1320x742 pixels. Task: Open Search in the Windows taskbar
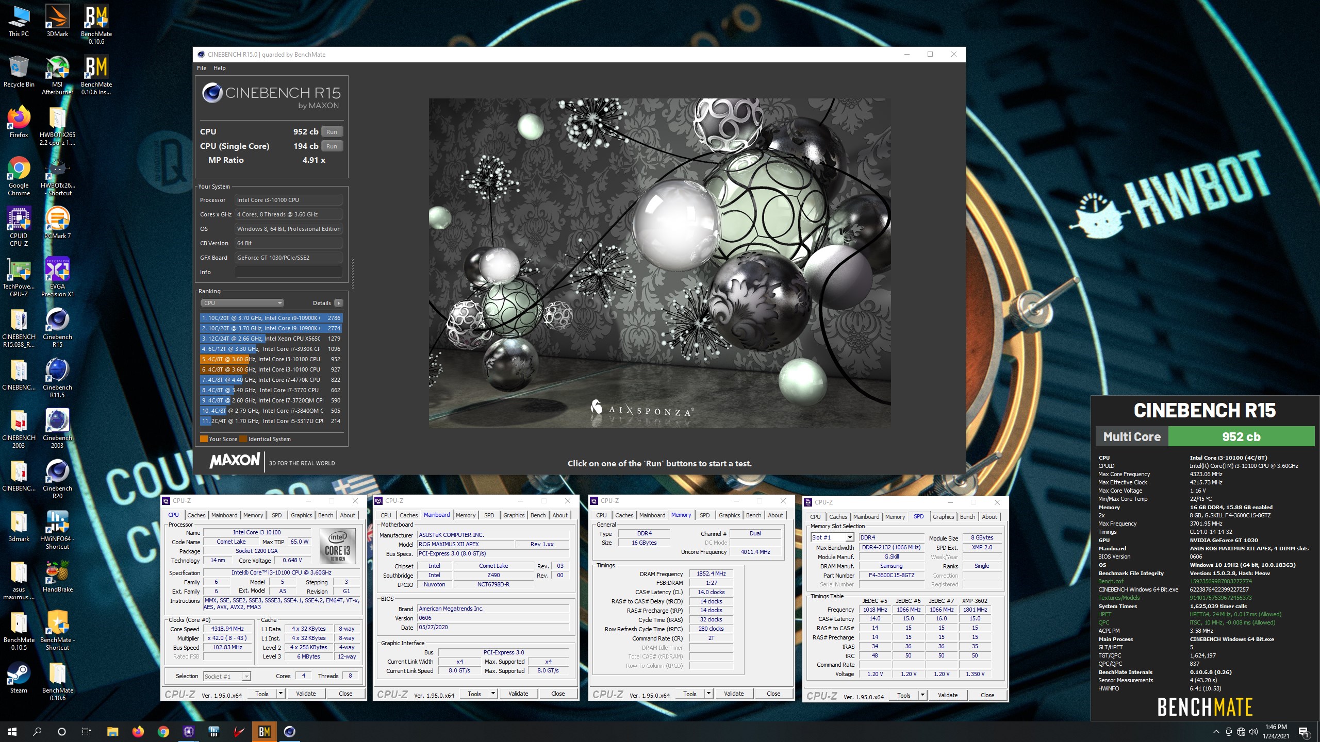click(37, 731)
